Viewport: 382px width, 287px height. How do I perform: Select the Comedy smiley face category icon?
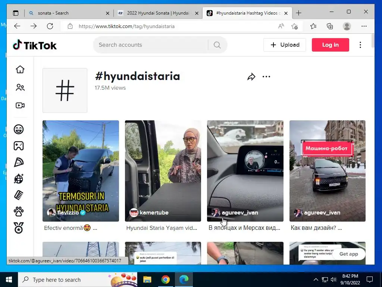click(19, 129)
